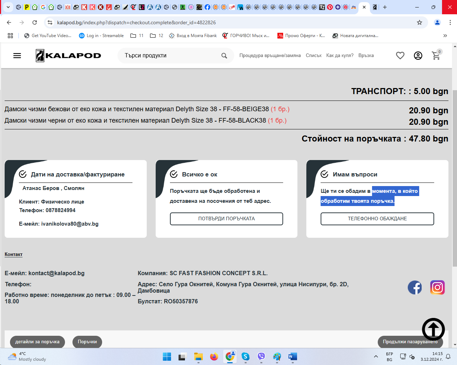Open Viber from the taskbar
The height and width of the screenshot is (365, 457).
click(261, 356)
